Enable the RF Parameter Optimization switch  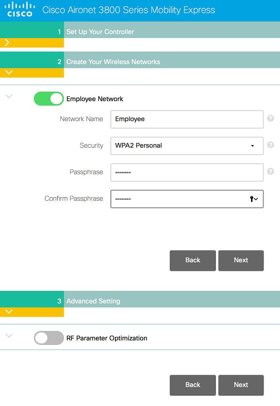[49, 338]
